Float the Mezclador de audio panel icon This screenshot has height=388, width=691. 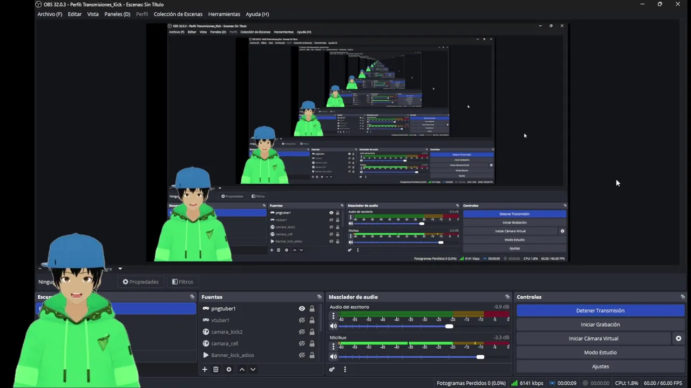click(x=507, y=297)
